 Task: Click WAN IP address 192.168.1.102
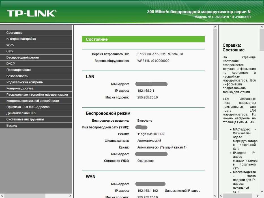tap(147, 191)
